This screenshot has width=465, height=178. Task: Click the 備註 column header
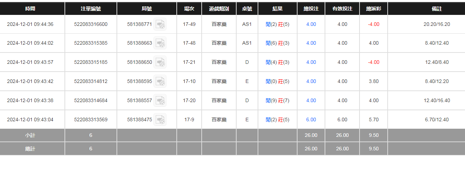pyautogui.click(x=437, y=9)
